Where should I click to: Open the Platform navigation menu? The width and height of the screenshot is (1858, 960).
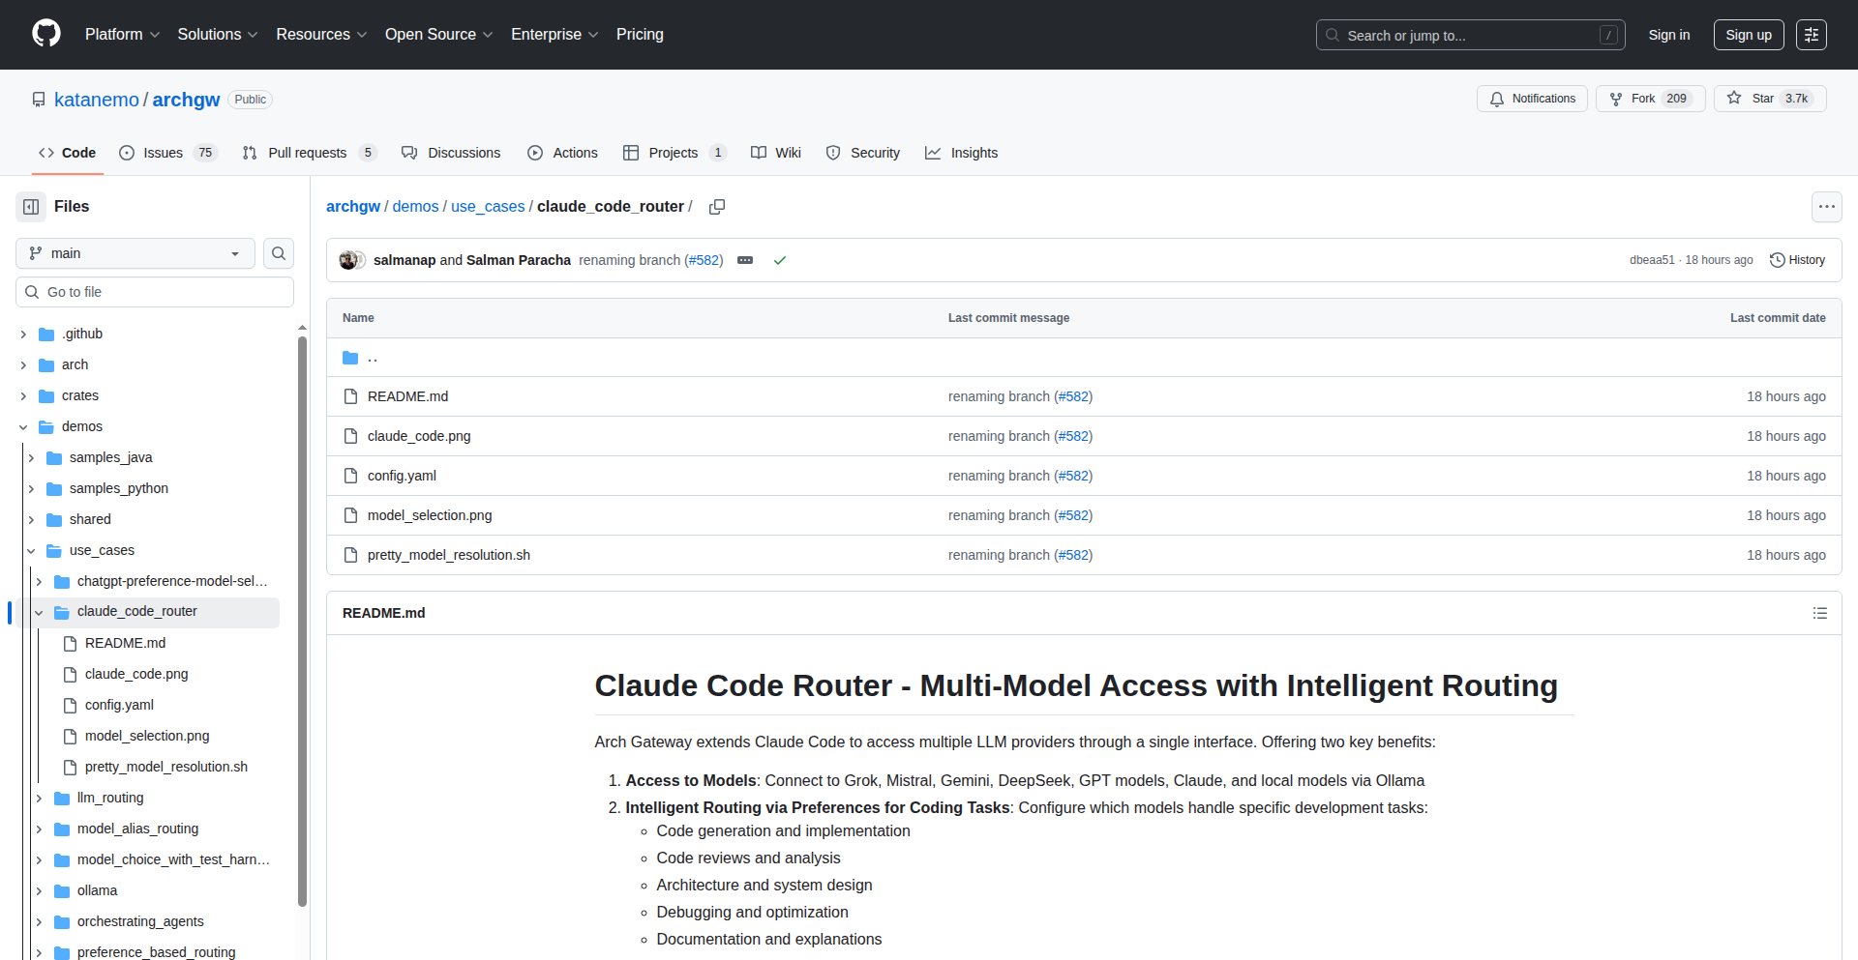coord(122,35)
